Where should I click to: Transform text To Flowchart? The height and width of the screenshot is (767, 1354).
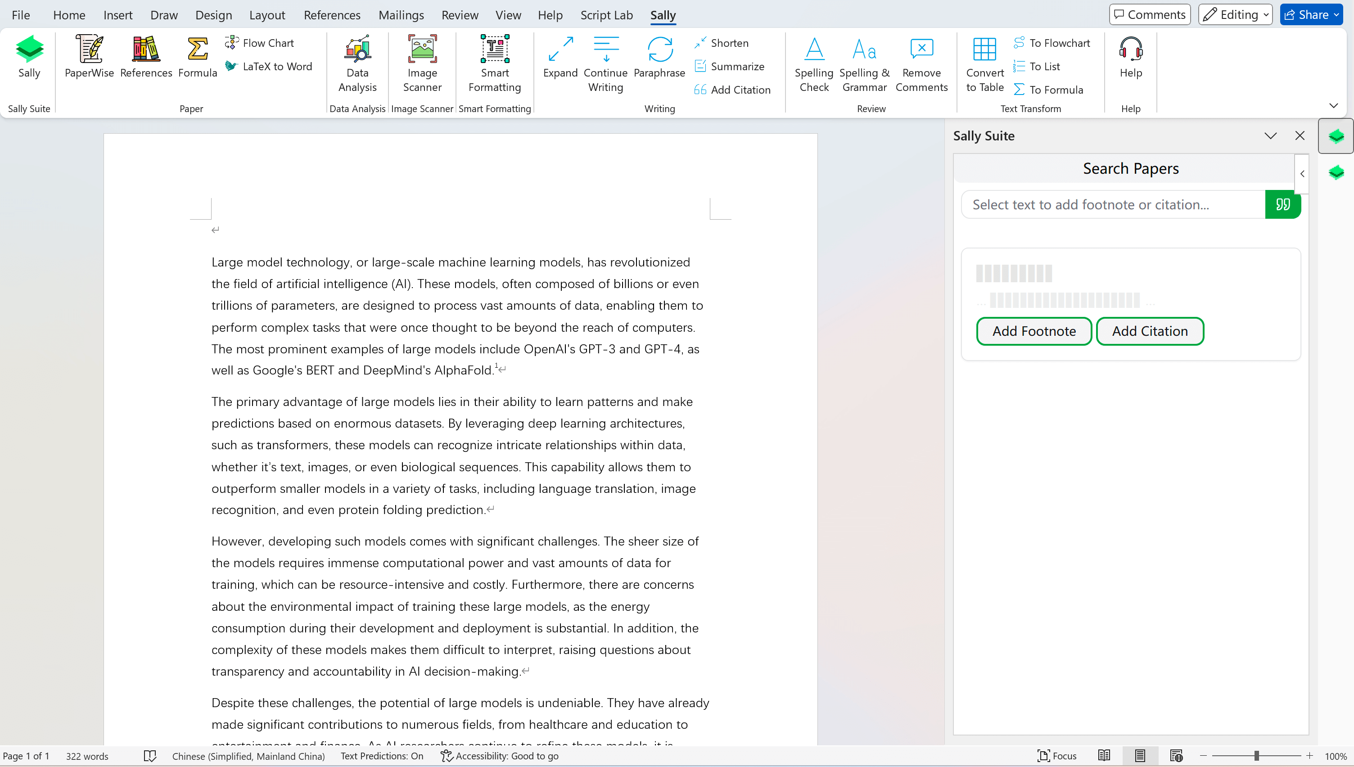click(x=1052, y=43)
